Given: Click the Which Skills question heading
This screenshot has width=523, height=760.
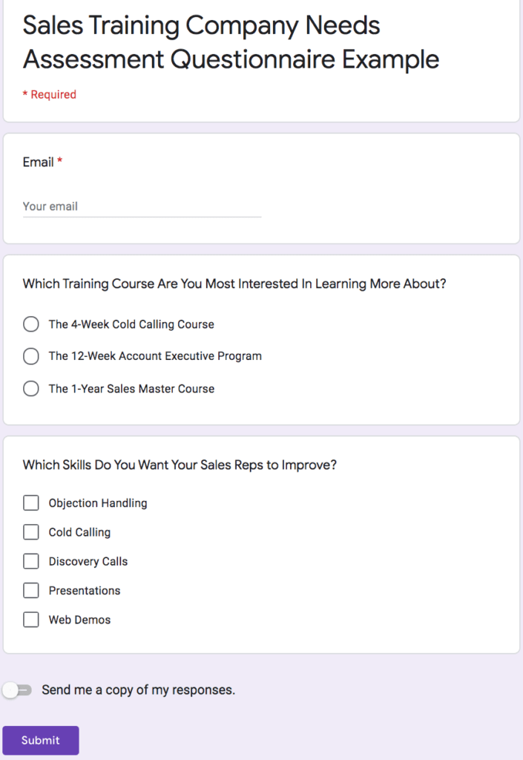Looking at the screenshot, I should point(180,465).
